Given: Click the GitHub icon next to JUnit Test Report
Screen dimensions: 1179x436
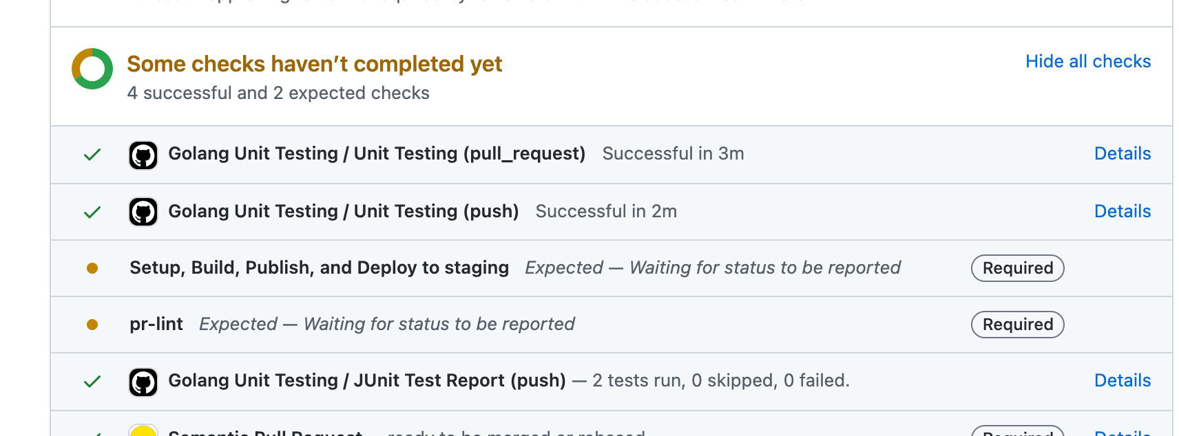Looking at the screenshot, I should pos(143,381).
